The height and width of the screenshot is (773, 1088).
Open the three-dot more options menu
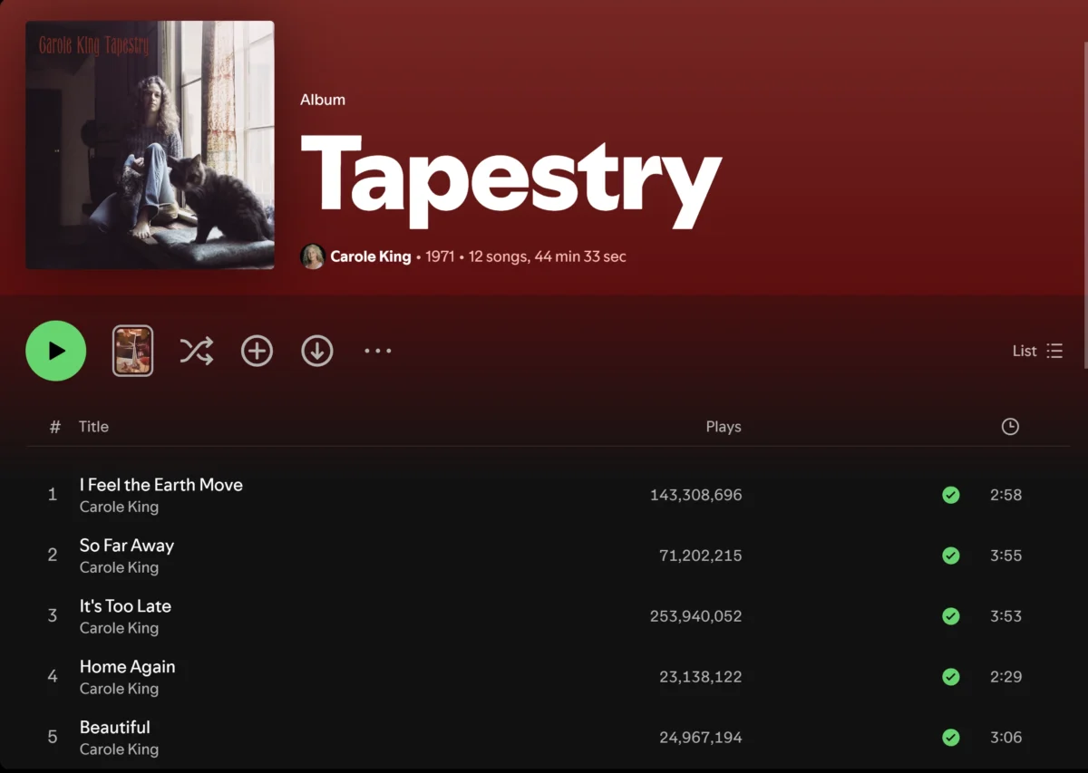(378, 351)
